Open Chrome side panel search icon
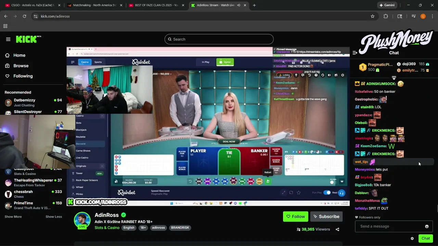The height and width of the screenshot is (246, 438). point(400,16)
